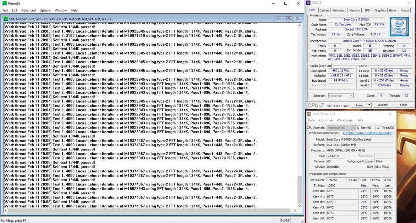Click the CPU-Z title bar icon
This screenshot has height=223, width=416.
[308, 2]
